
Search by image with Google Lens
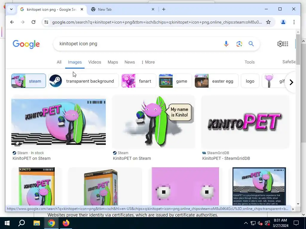239,44
